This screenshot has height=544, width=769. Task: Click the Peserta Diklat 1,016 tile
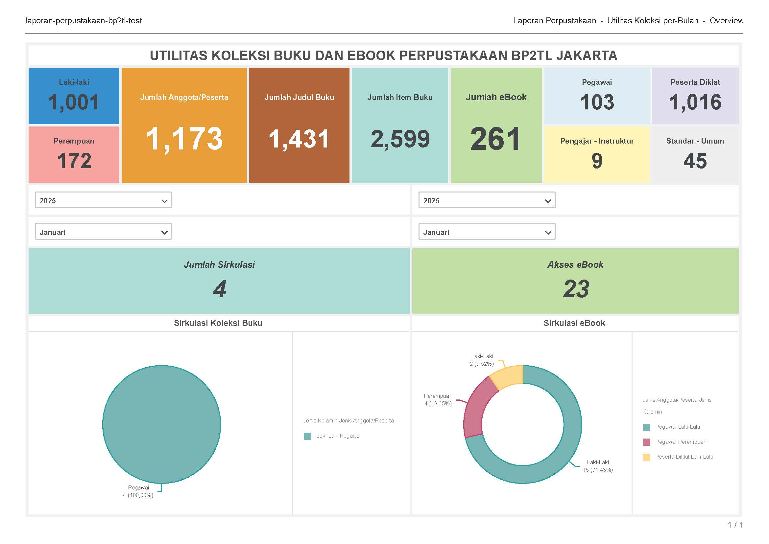[x=695, y=96]
